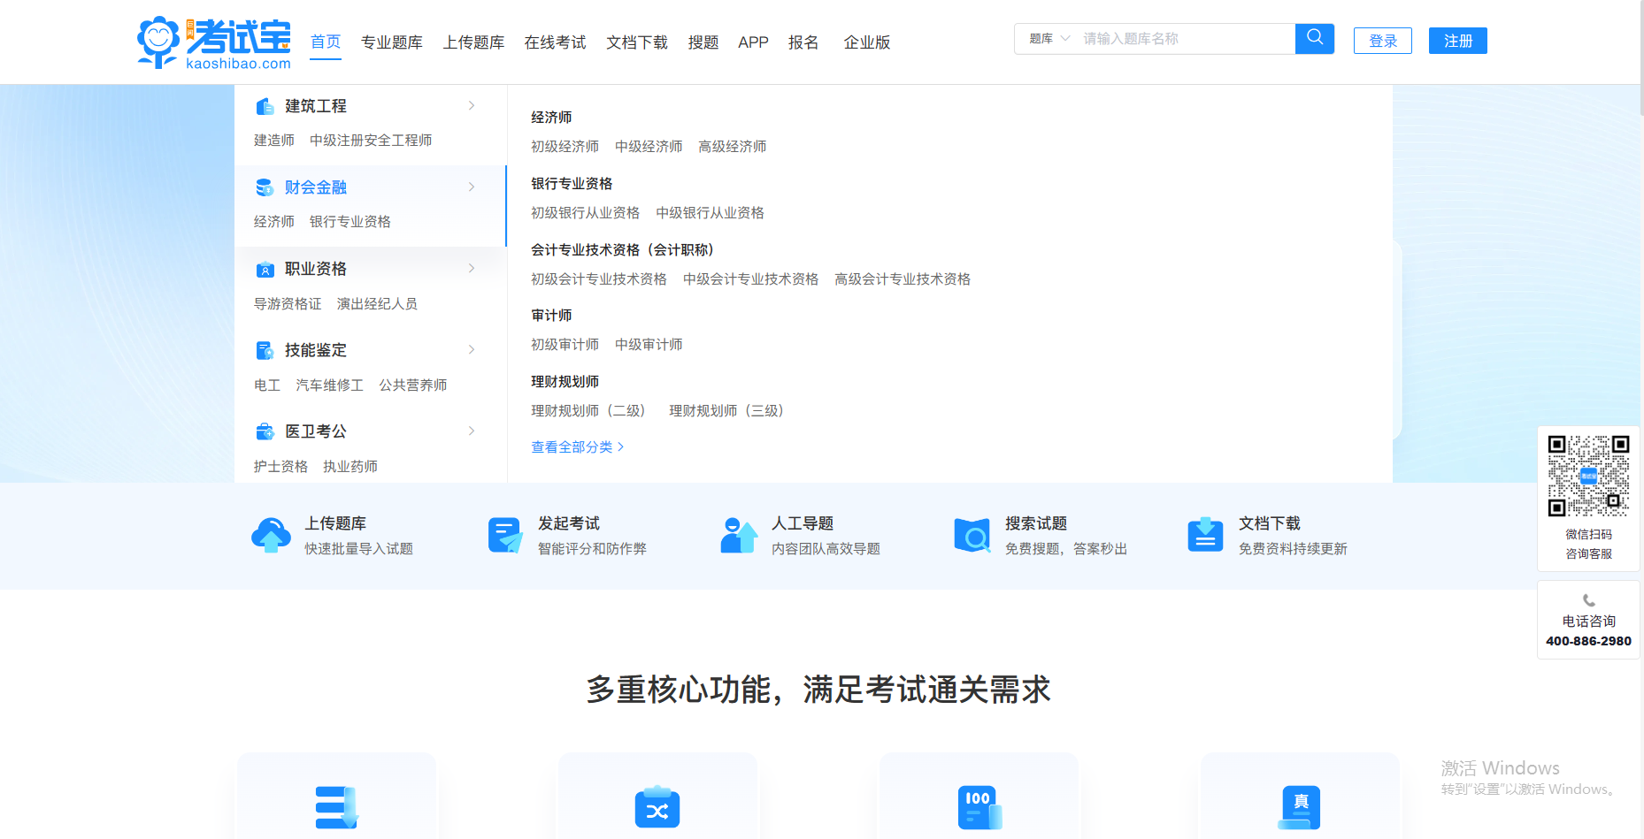The width and height of the screenshot is (1644, 839).
Task: Click the 搜索试题 magnifier icon
Action: 972,536
